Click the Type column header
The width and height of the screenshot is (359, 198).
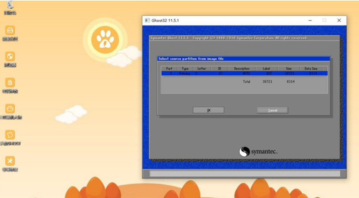(185, 69)
